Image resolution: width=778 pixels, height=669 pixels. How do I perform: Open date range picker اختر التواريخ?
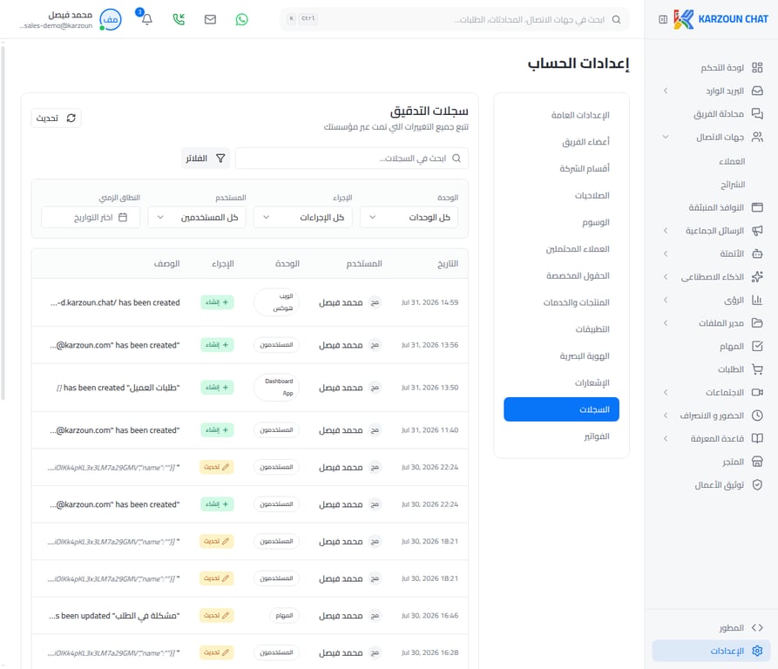(91, 217)
